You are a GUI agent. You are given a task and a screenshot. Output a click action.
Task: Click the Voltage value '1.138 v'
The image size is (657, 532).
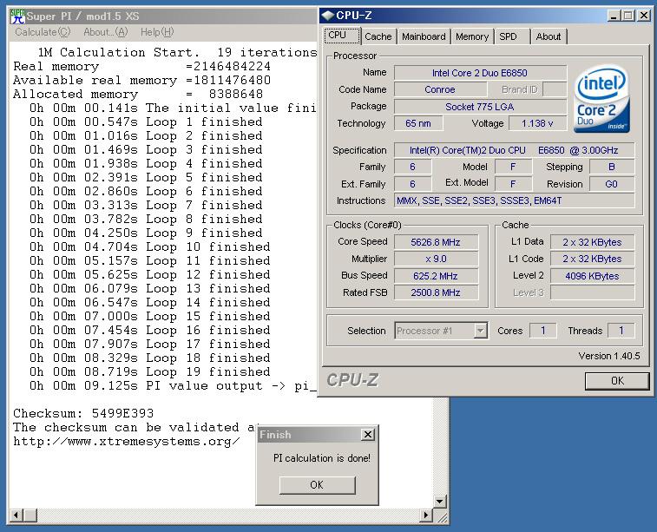pyautogui.click(x=537, y=123)
